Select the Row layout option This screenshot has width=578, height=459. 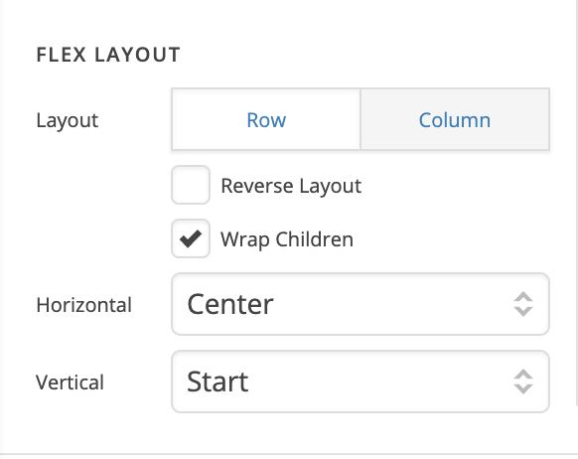point(266,119)
